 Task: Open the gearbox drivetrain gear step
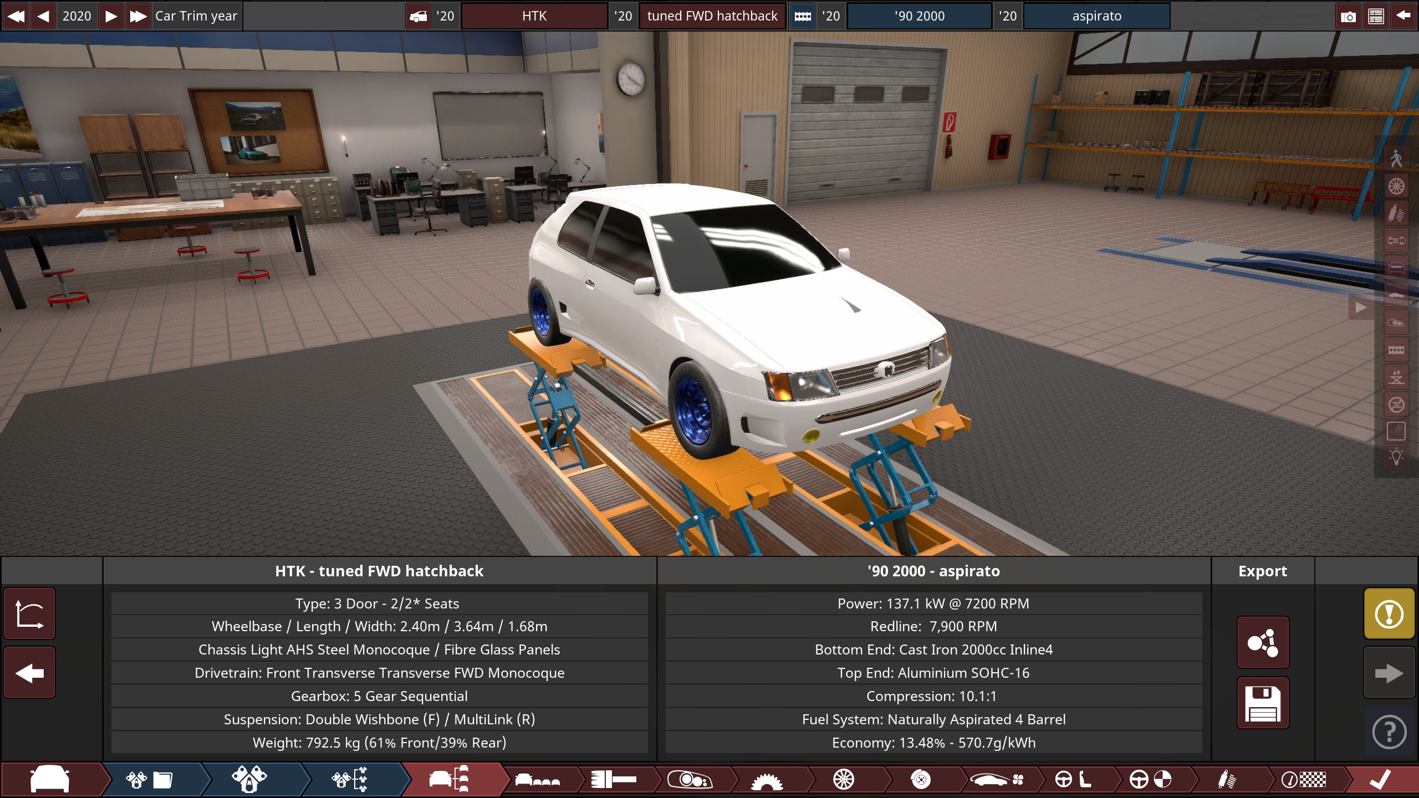[x=767, y=780]
